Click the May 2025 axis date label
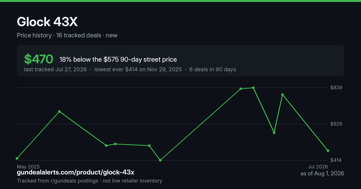Image resolution: width=361 pixels, height=189 pixels. click(28, 166)
